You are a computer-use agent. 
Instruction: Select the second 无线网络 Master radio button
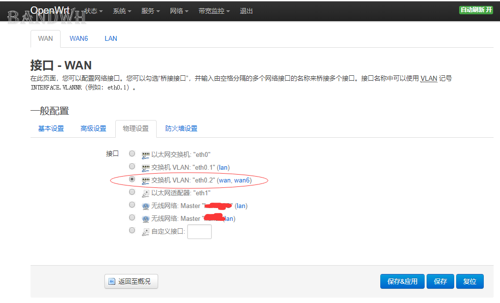(x=132, y=217)
